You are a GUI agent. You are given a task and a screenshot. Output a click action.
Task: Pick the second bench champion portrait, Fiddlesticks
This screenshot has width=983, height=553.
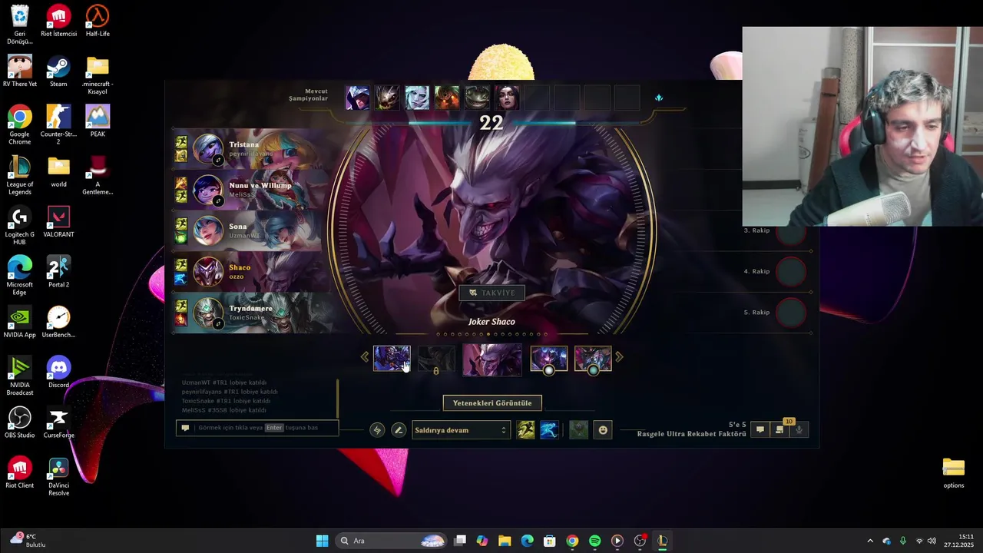pyautogui.click(x=387, y=98)
